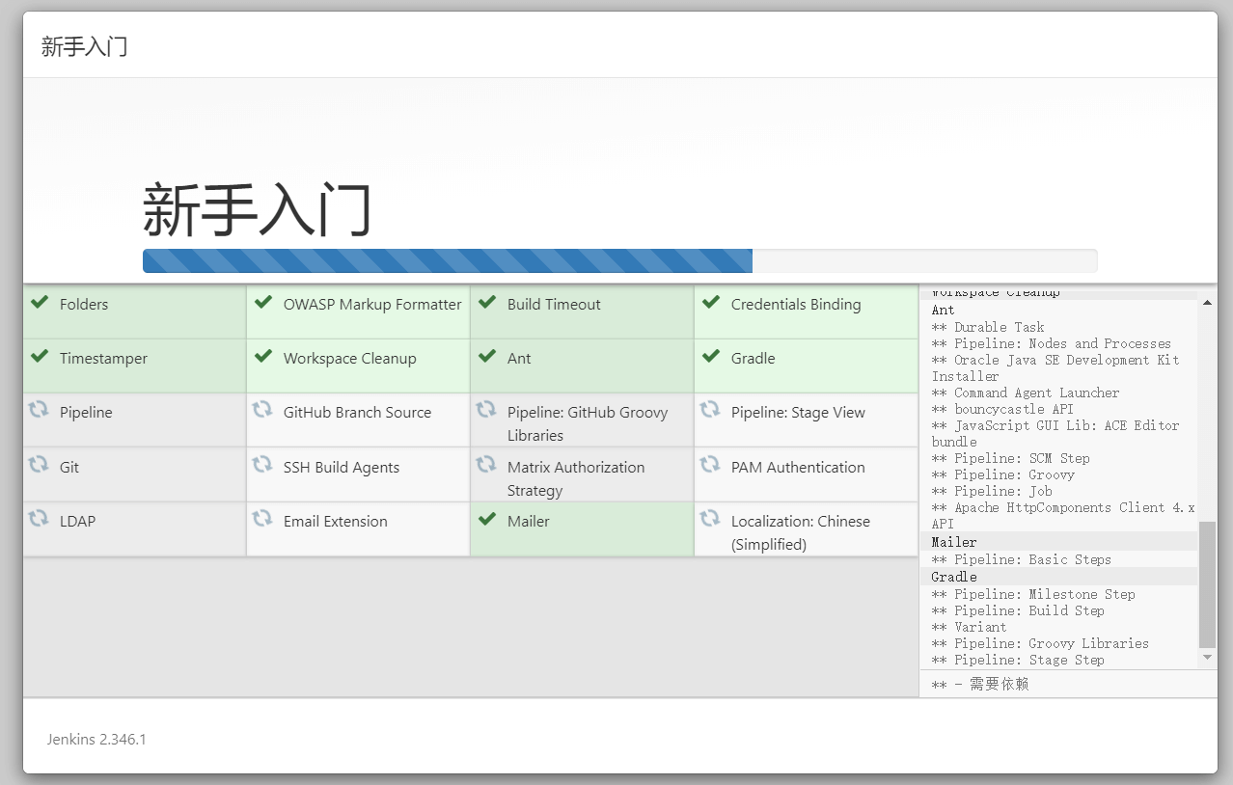Click the spinner icon beside Pipeline: Stage View
The height and width of the screenshot is (785, 1233).
click(710, 410)
